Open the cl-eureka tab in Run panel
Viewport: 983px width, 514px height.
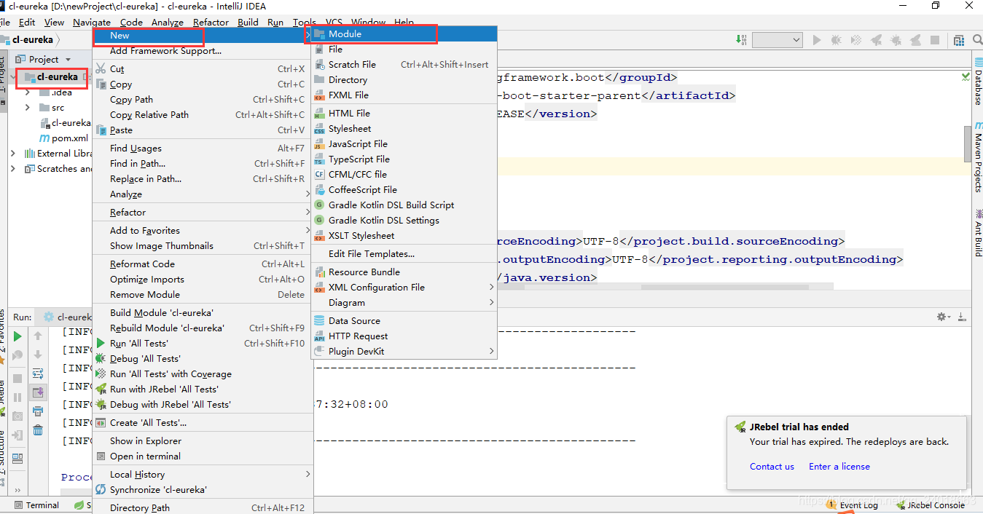pos(67,317)
